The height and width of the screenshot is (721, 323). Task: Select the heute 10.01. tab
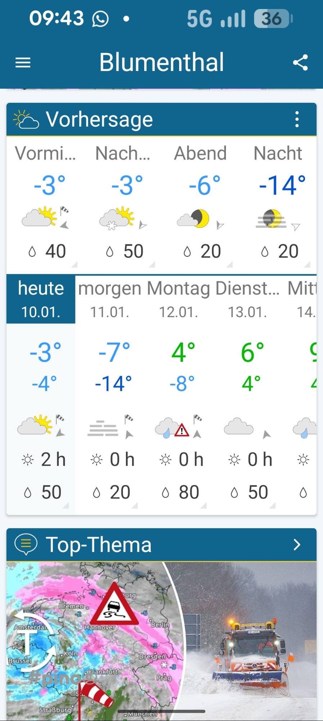[x=41, y=299]
